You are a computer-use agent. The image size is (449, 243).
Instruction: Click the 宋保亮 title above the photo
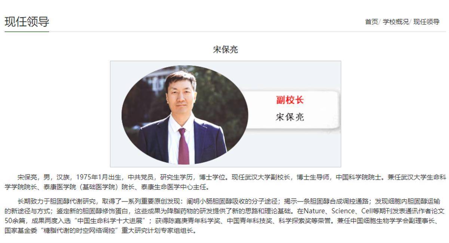pos(225,49)
